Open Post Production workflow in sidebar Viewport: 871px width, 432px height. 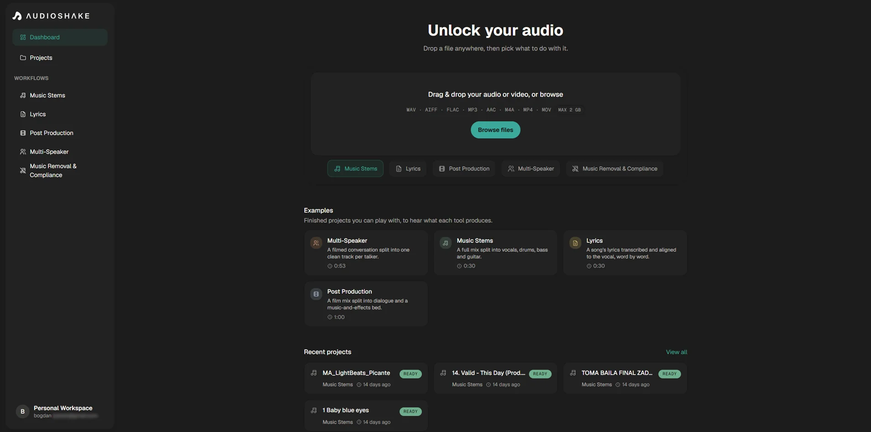click(60, 133)
